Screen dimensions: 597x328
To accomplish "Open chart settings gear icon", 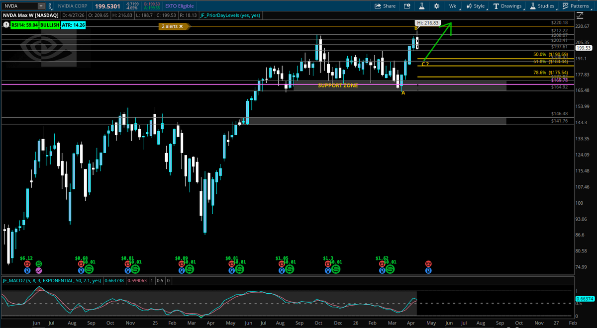I will tap(436, 6).
